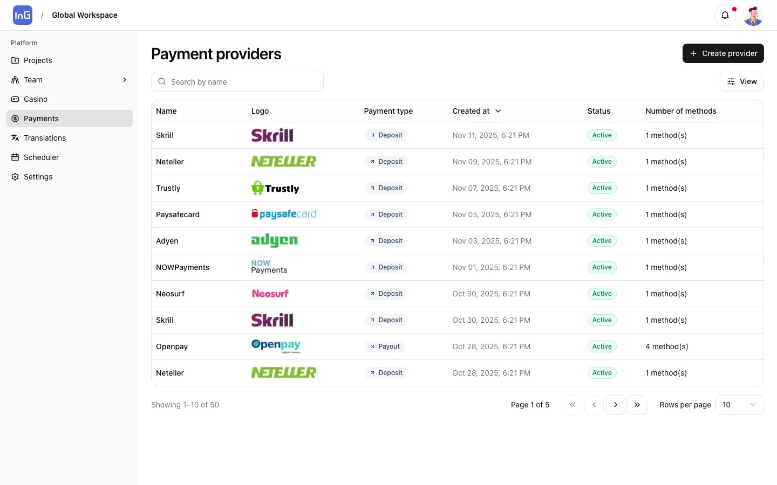The image size is (777, 485).
Task: Open the Scheduler section
Action: tap(42, 157)
